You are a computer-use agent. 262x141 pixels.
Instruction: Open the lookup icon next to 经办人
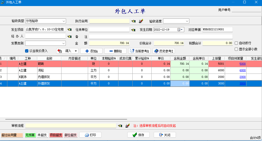(69, 37)
